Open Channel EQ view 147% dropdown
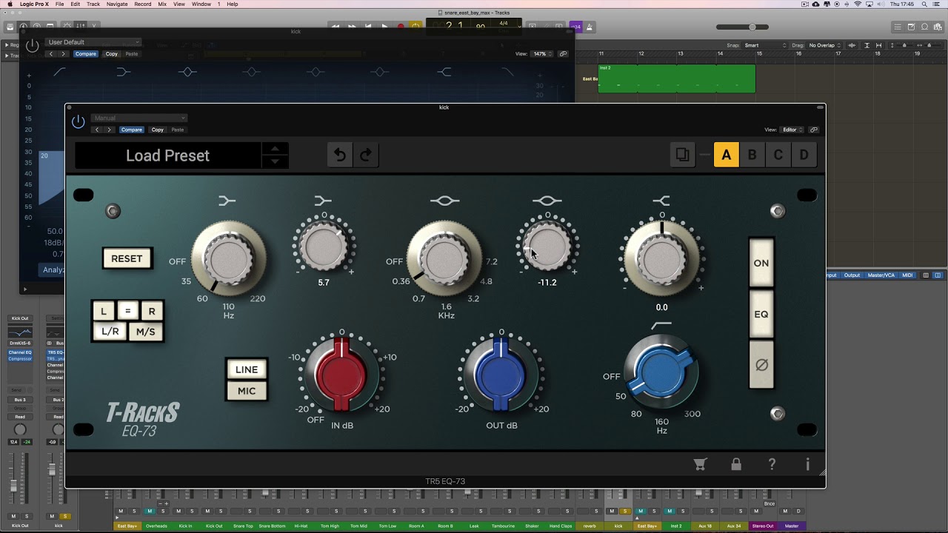Viewport: 948px width, 533px height. pyautogui.click(x=542, y=54)
